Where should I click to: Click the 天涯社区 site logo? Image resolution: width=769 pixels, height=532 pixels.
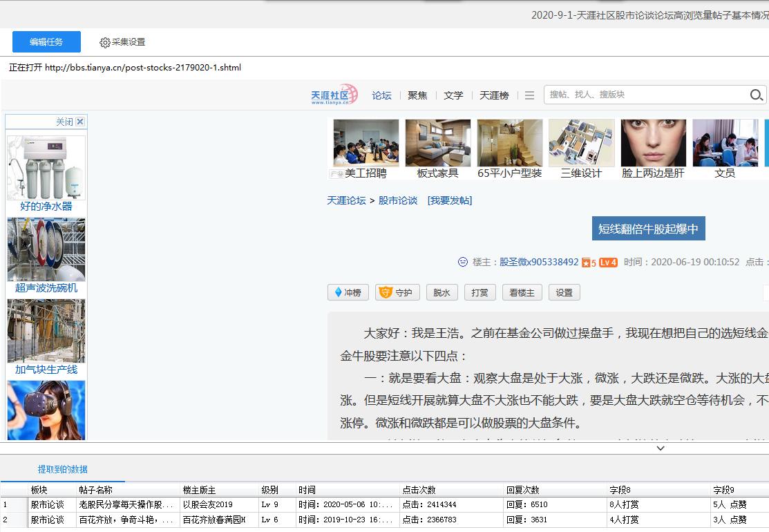334,95
